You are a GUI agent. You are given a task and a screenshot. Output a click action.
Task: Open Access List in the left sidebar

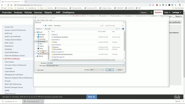click(x=9, y=27)
